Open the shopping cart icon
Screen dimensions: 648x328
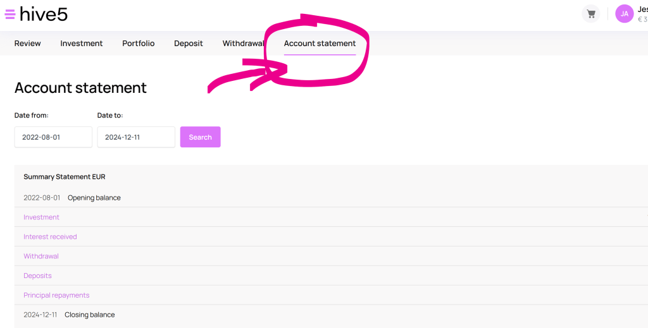pos(590,14)
